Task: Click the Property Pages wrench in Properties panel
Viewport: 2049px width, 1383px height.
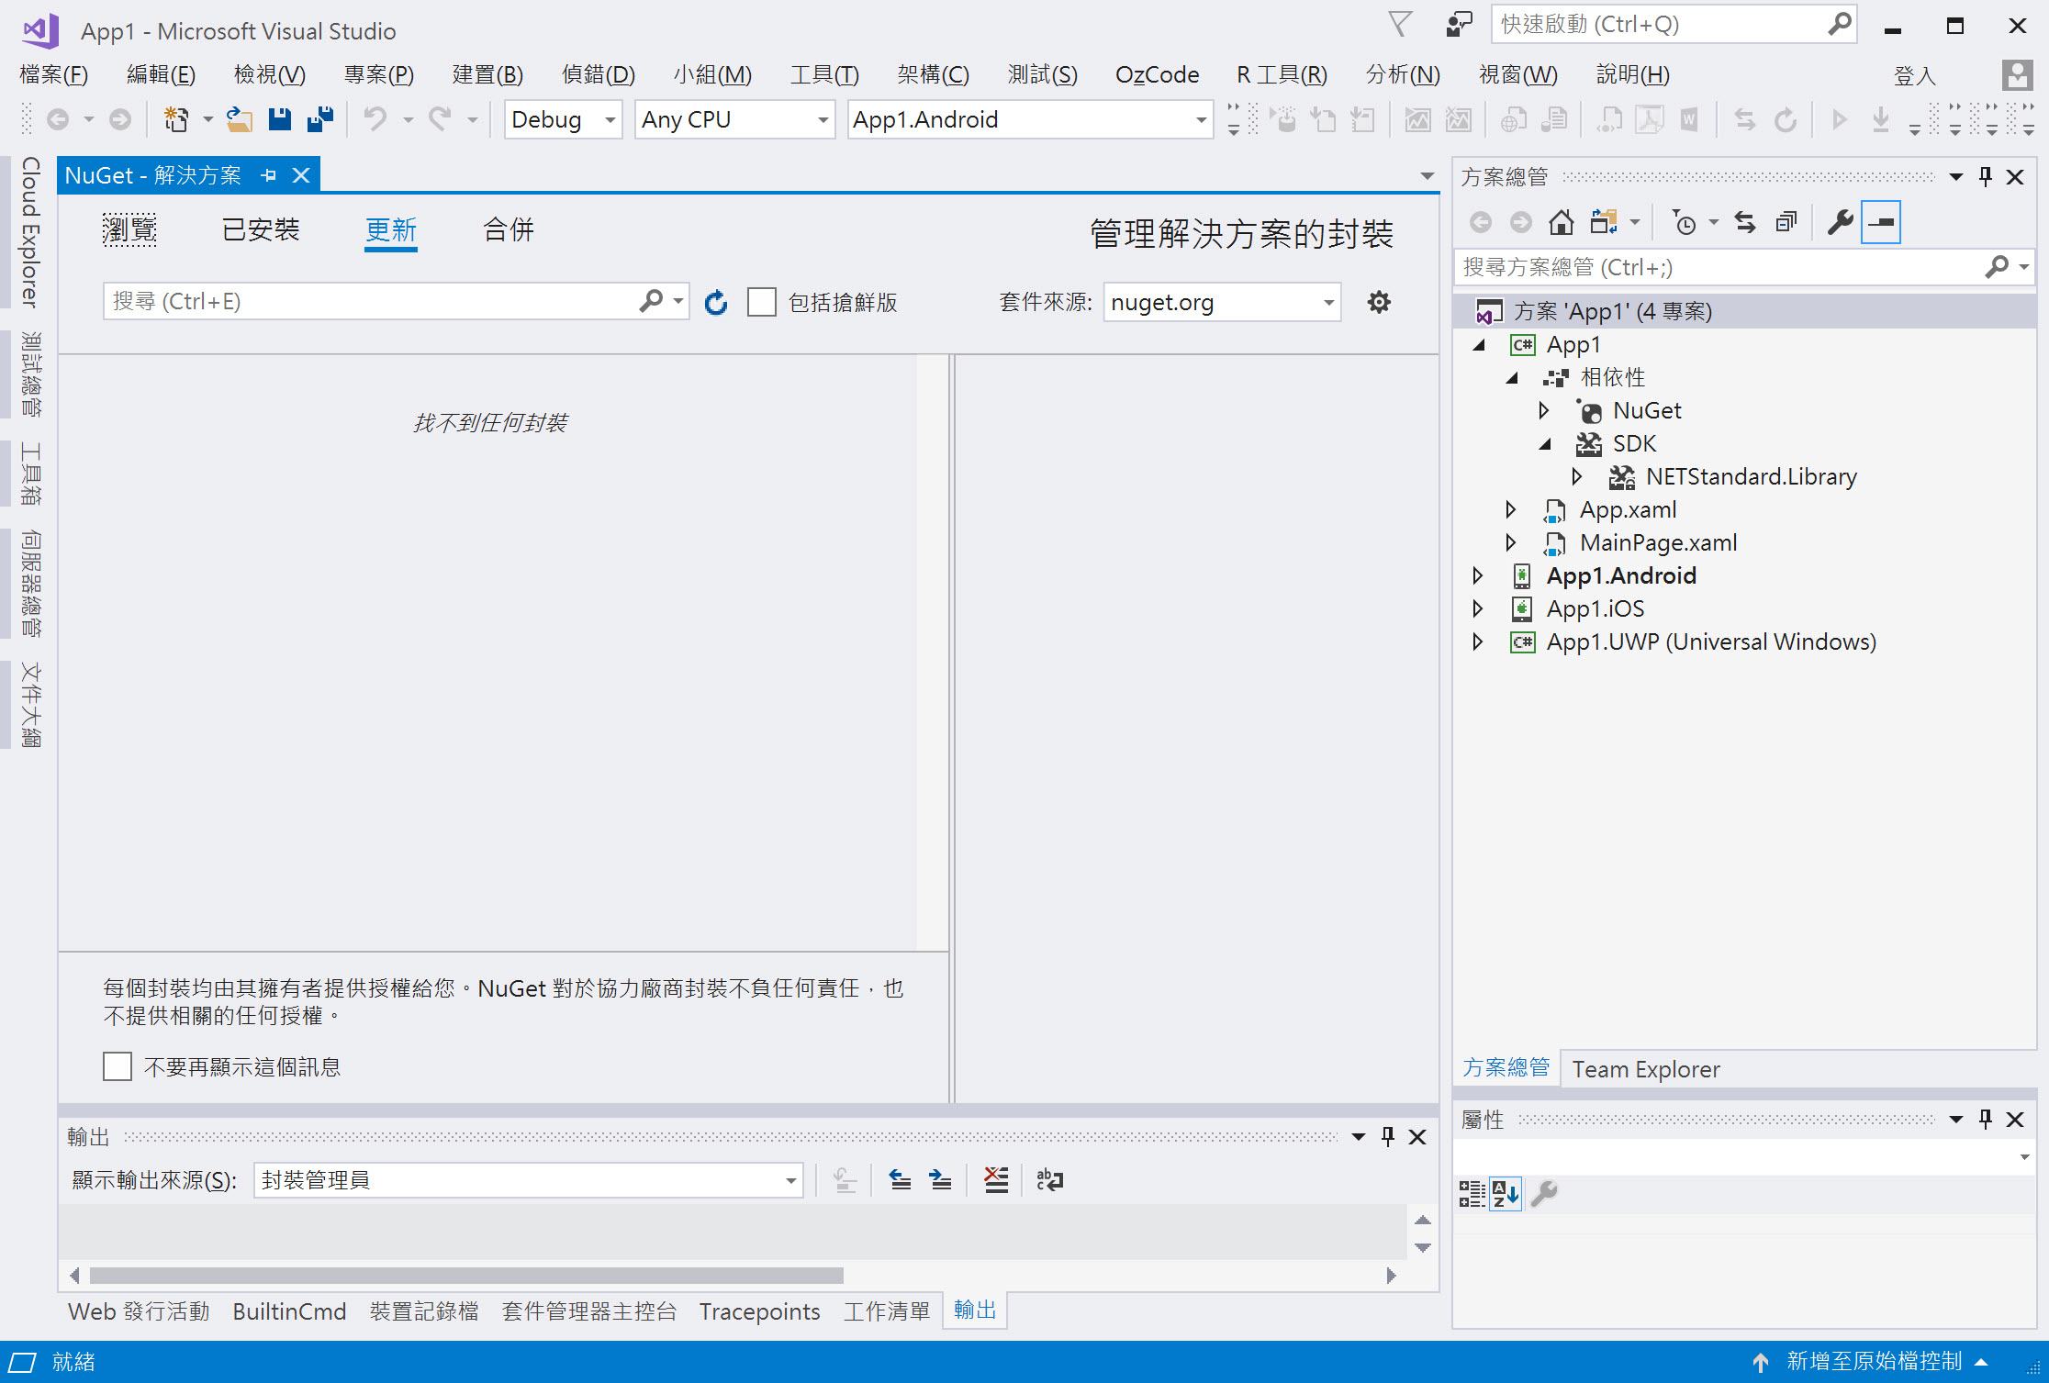Action: tap(1544, 1194)
